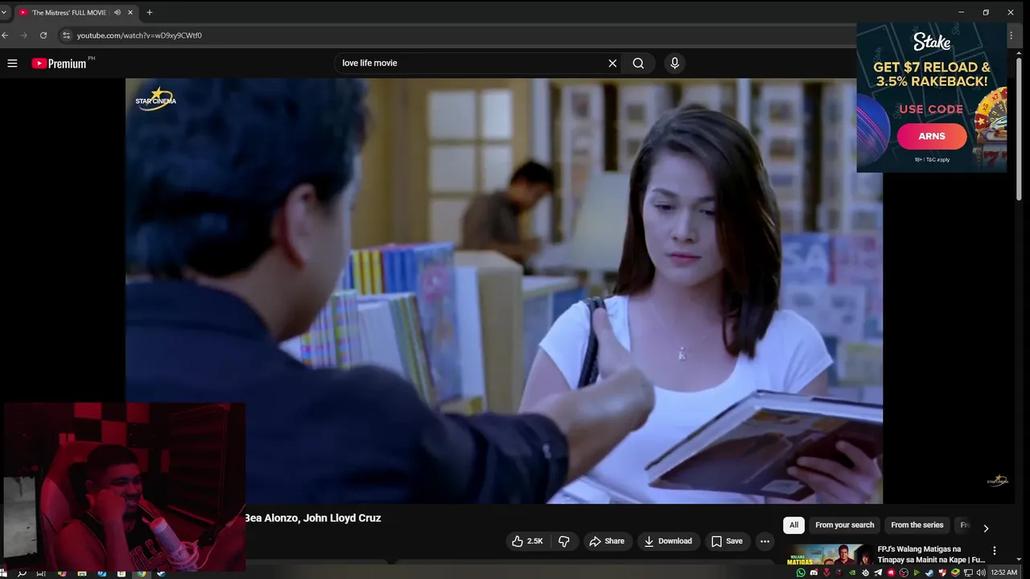
Task: Download this video
Action: [x=667, y=541]
